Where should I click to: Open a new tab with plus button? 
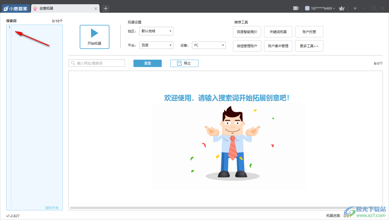tap(106, 8)
